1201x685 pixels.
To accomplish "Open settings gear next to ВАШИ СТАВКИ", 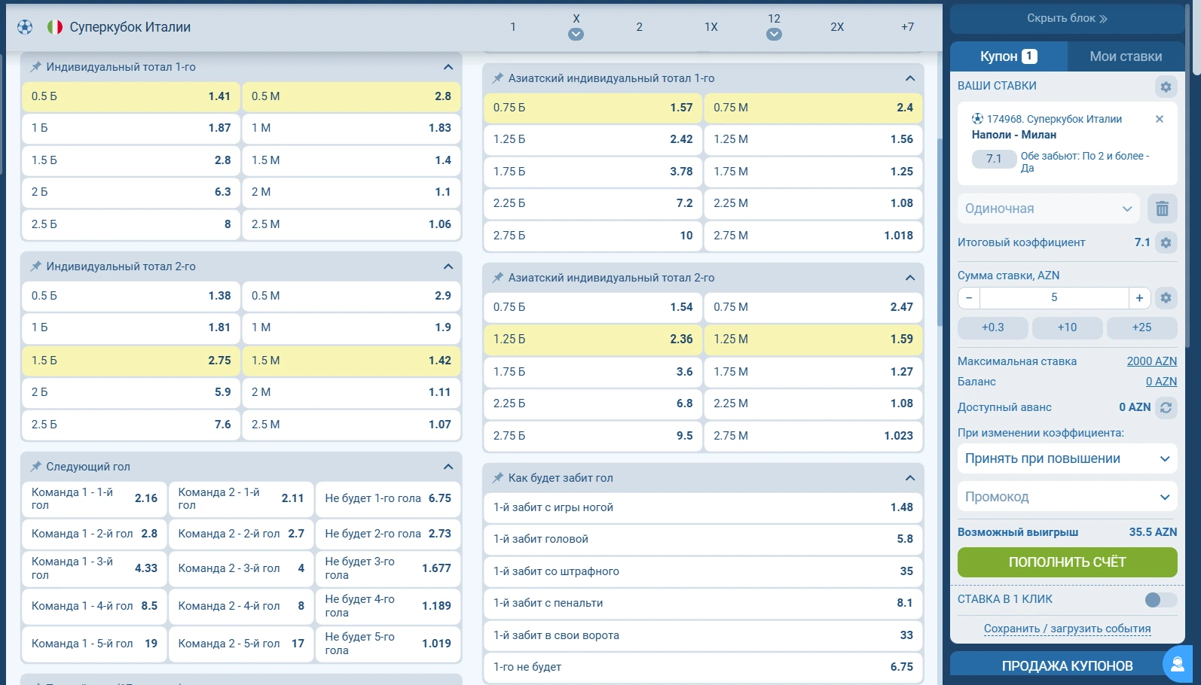I will (1166, 87).
